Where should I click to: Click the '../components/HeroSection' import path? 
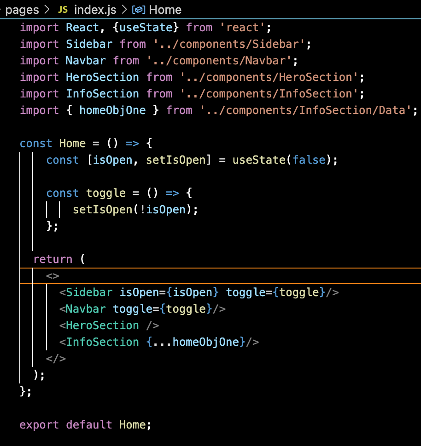269,77
